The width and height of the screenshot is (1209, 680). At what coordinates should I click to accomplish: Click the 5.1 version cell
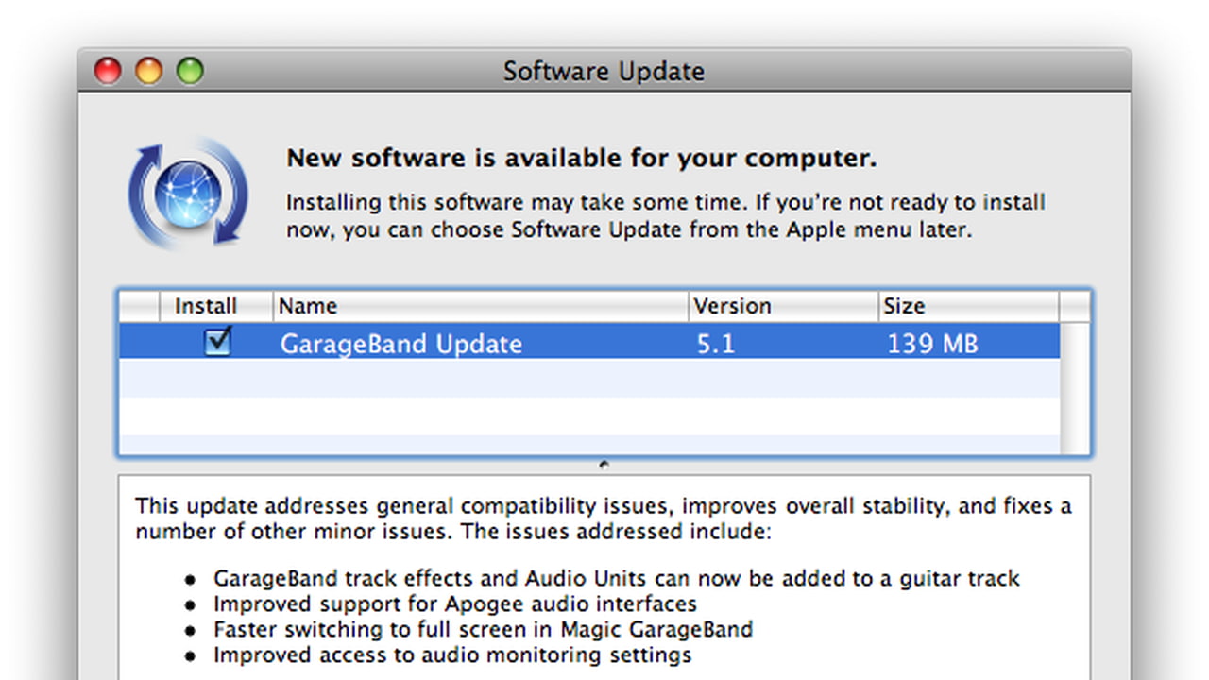[715, 343]
